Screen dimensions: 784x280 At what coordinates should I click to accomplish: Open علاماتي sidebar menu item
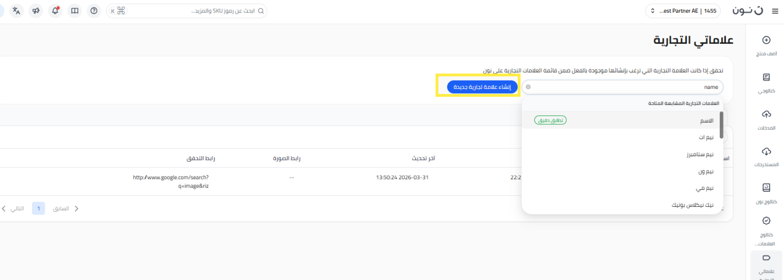[766, 263]
